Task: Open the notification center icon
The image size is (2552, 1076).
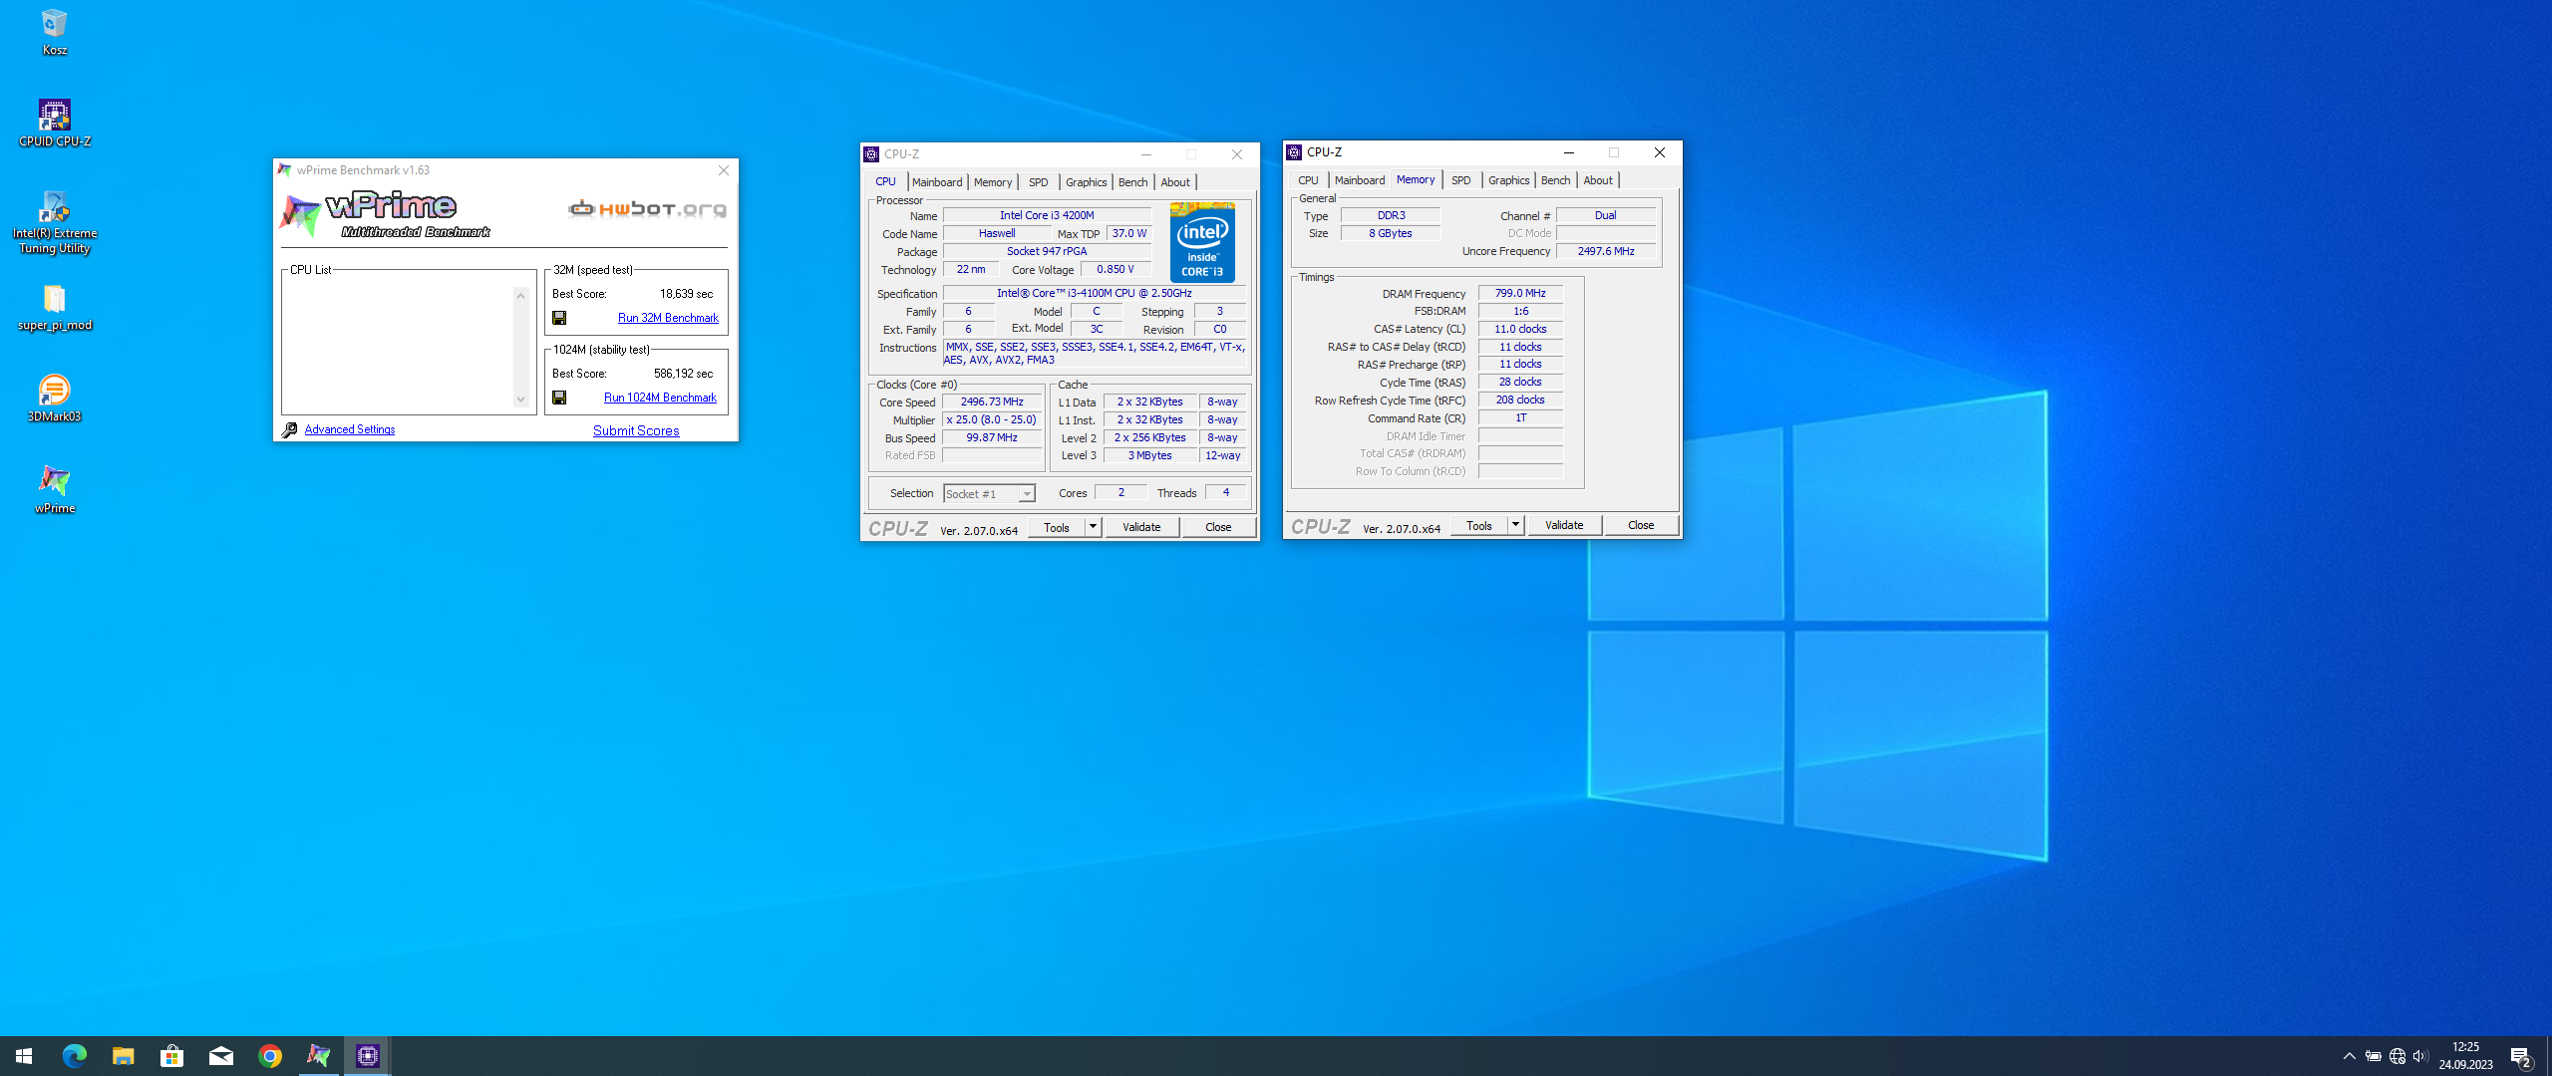Action: click(x=2522, y=1056)
